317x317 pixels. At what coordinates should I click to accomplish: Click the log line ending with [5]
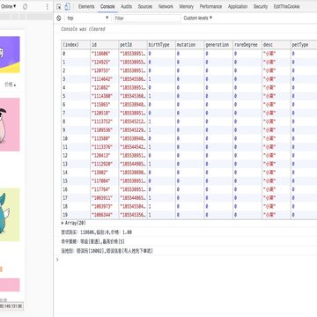pos(92,242)
